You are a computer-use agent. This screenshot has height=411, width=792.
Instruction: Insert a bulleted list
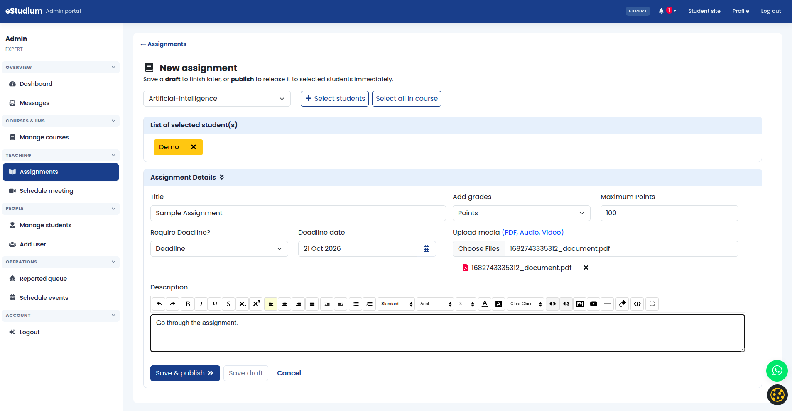coord(356,304)
